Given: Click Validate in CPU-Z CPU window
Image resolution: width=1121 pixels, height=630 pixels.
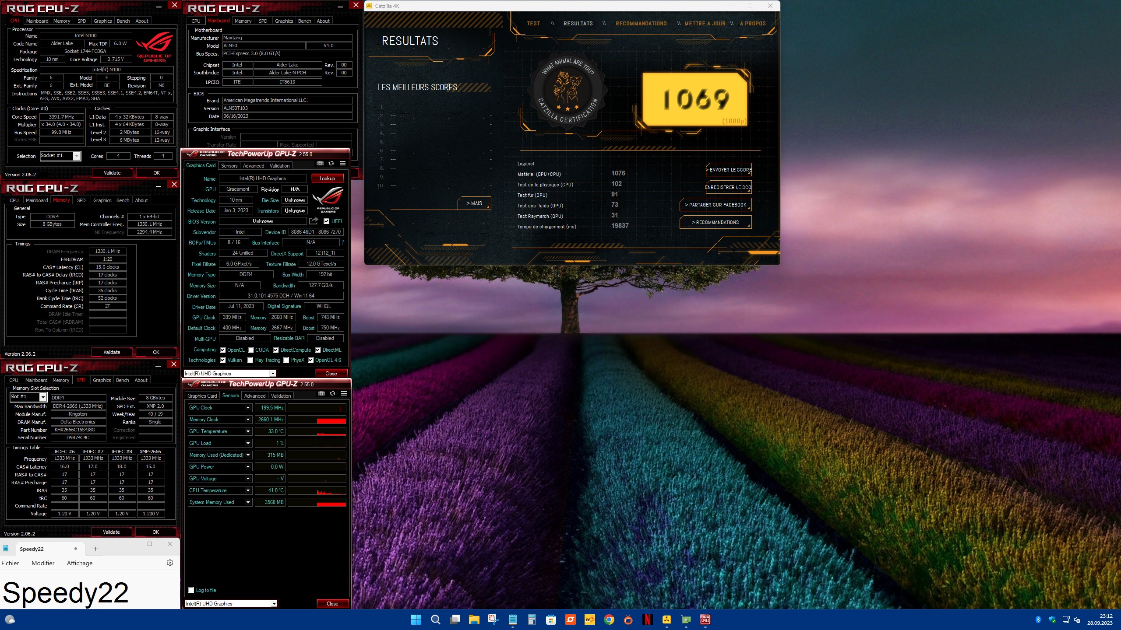Looking at the screenshot, I should [112, 172].
